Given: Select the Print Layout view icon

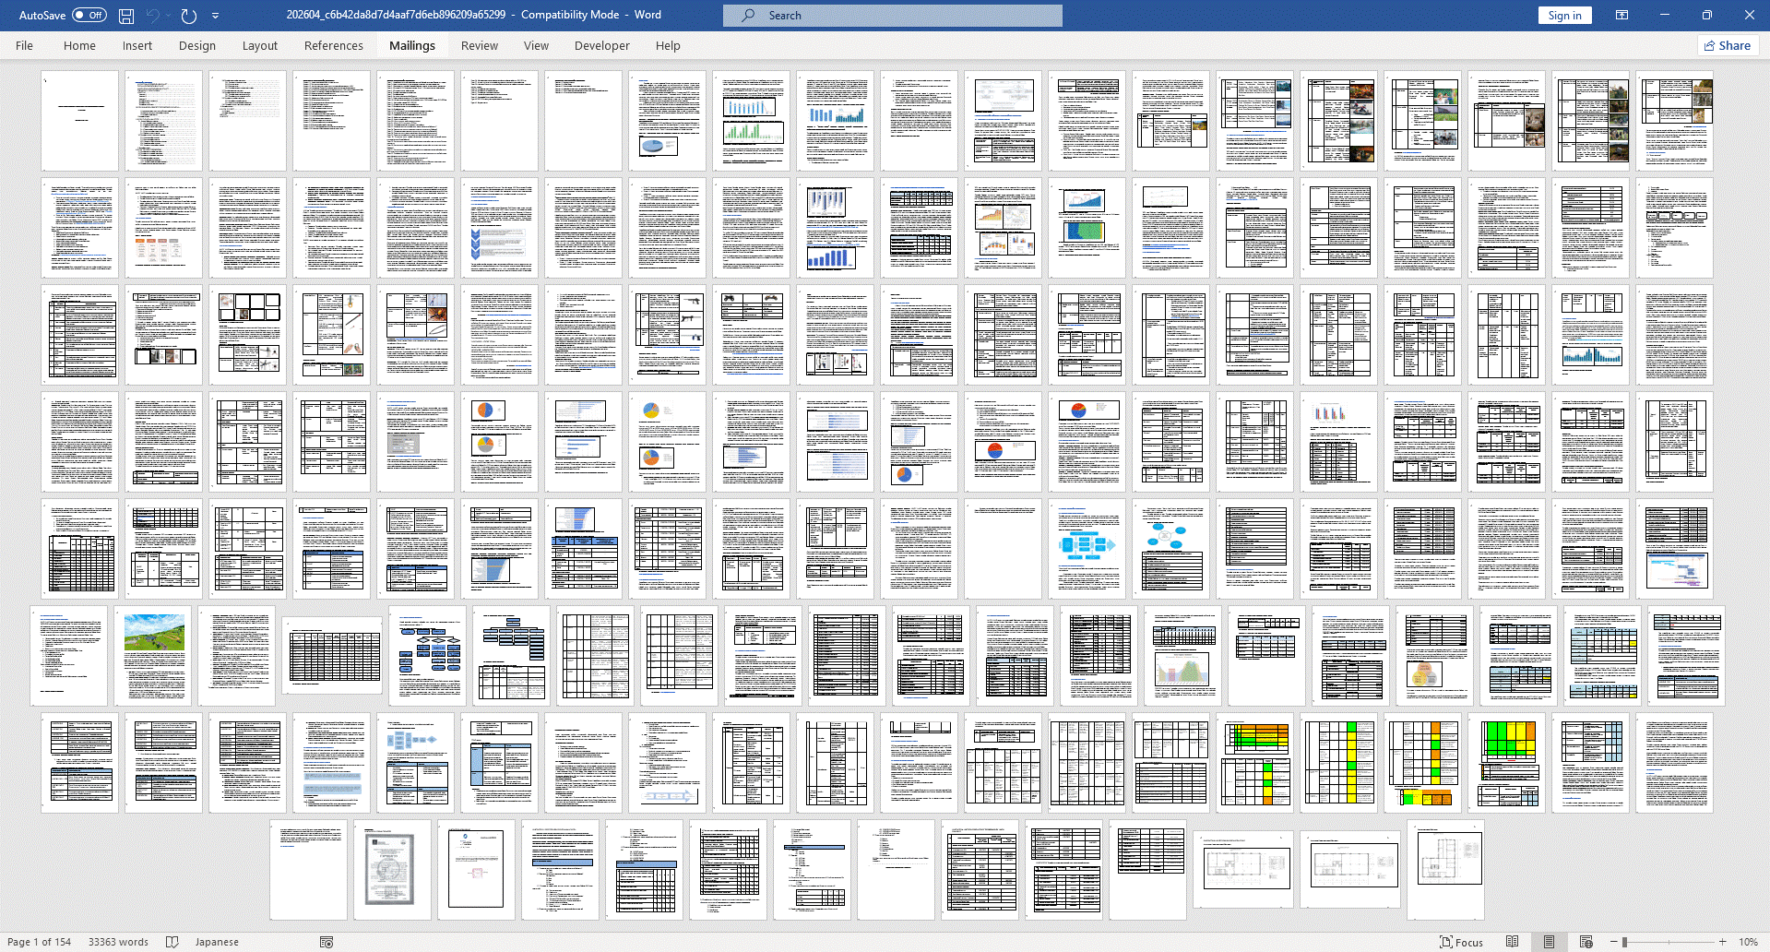Looking at the screenshot, I should 1549,942.
